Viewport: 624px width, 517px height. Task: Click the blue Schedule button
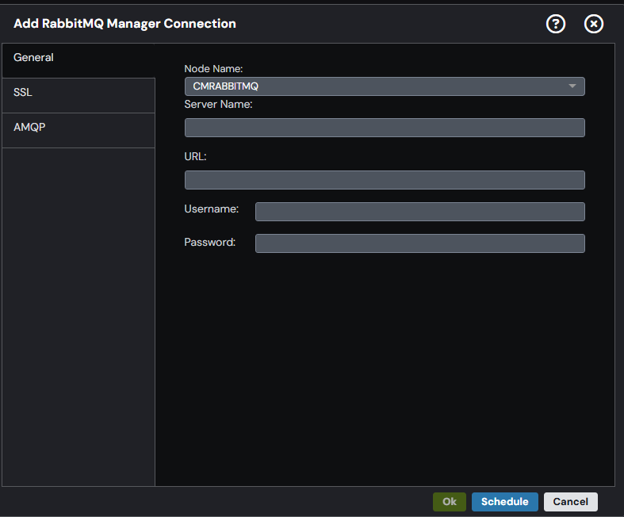504,501
